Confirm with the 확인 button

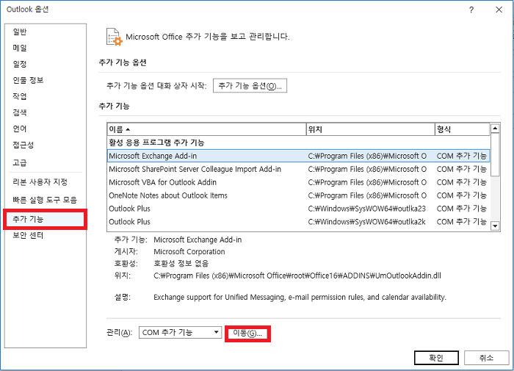(x=436, y=358)
